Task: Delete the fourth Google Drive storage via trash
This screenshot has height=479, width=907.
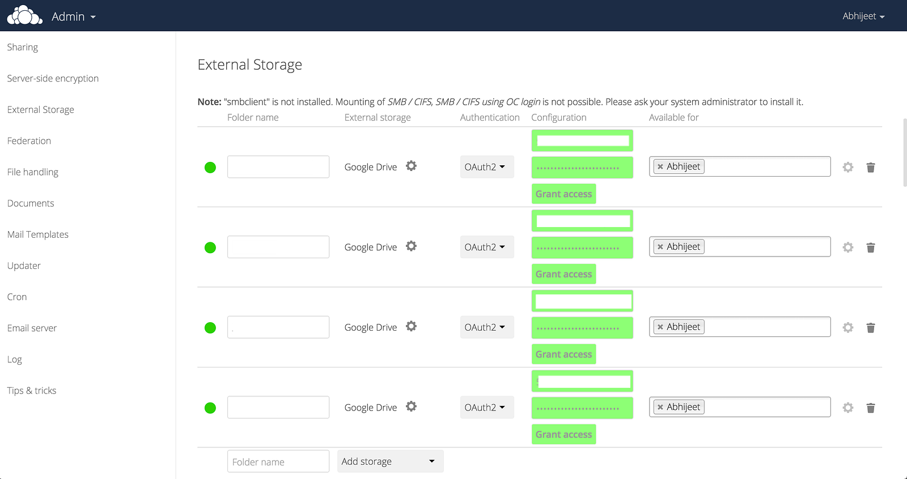Action: 871,408
